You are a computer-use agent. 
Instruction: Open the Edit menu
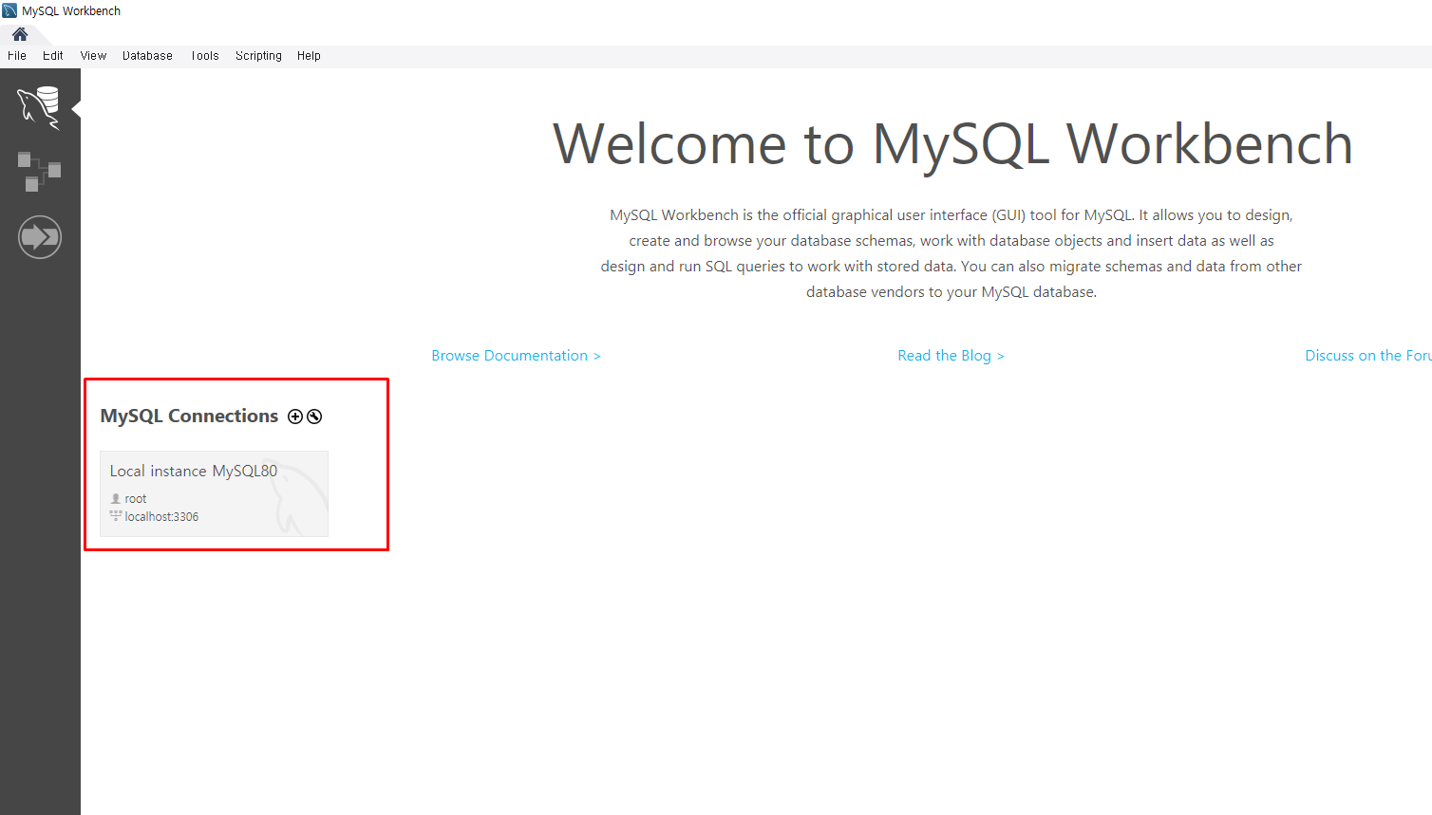click(53, 56)
